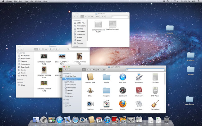Open the Chess app icon
This screenshot has width=202, height=126.
click(x=90, y=90)
